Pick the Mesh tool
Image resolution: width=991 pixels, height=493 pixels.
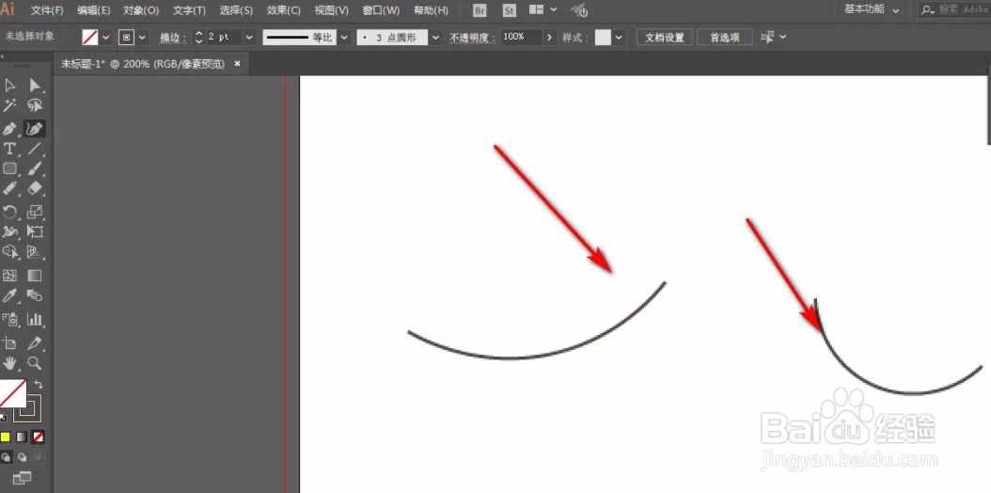(9, 276)
